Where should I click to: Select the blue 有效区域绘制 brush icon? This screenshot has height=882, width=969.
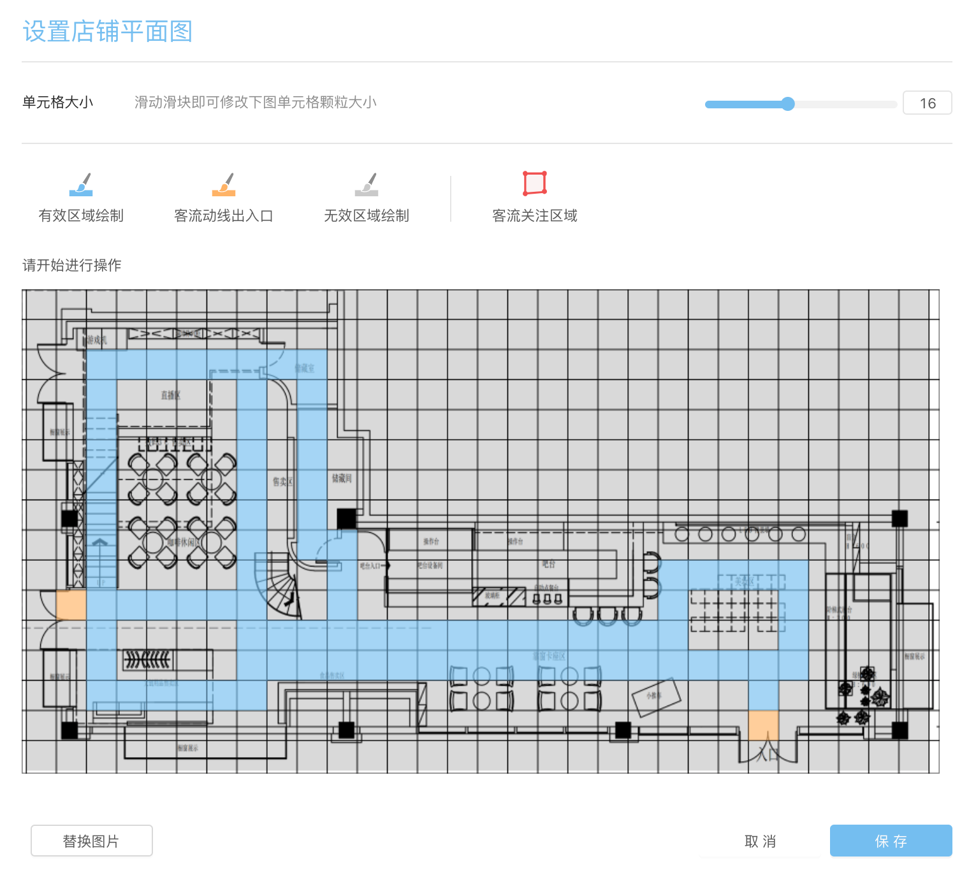[81, 184]
